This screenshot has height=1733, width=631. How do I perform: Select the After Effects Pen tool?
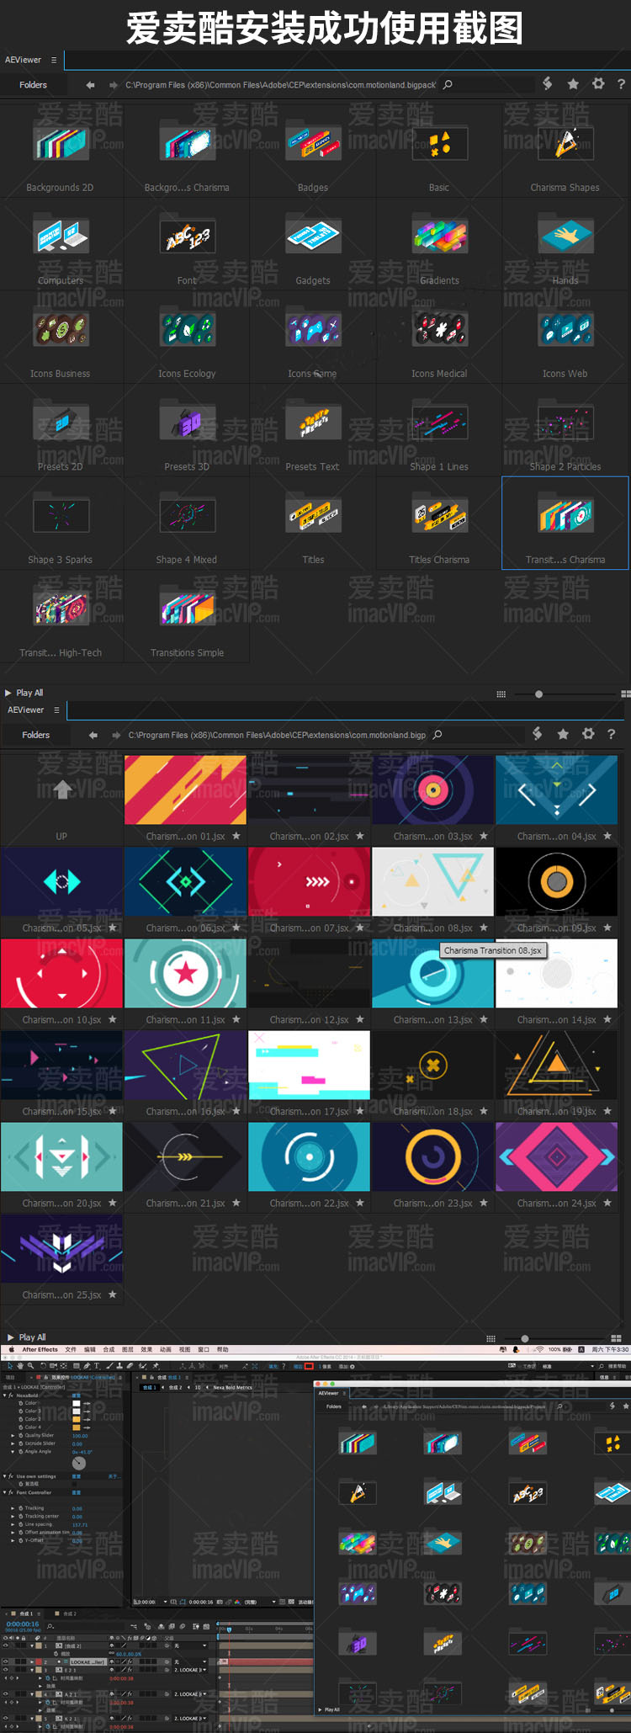[87, 1366]
